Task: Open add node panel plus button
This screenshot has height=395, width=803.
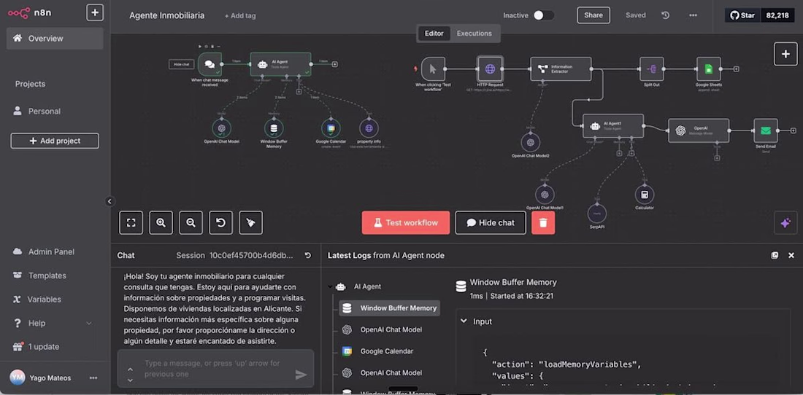Action: click(785, 54)
